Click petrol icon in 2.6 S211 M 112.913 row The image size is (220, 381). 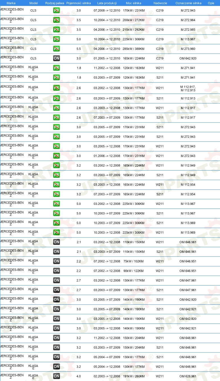pyautogui.click(x=57, y=98)
